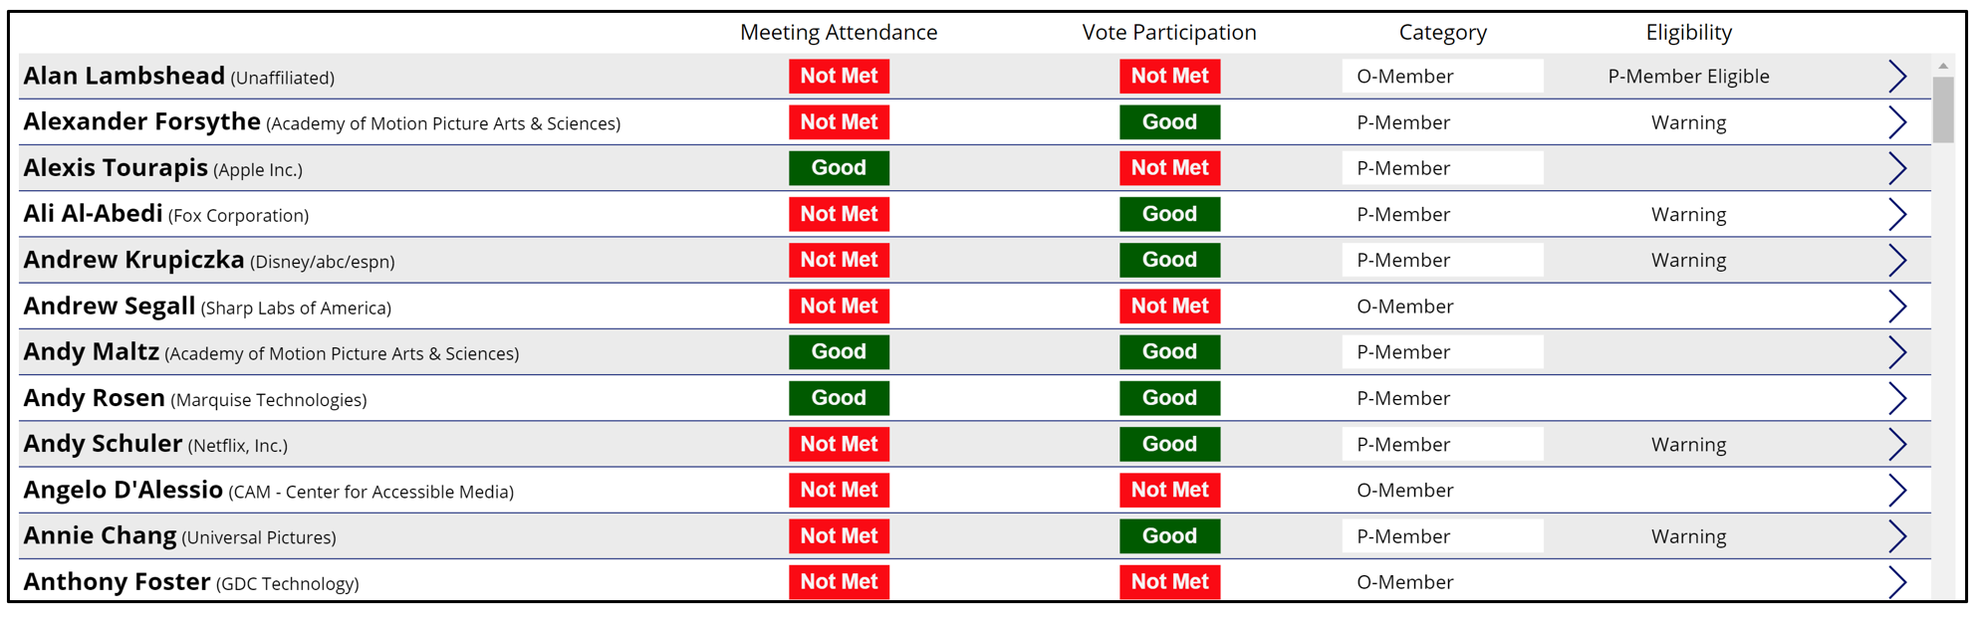Click Andy Rosen's row chevron
The image size is (1976, 618).
click(1896, 398)
